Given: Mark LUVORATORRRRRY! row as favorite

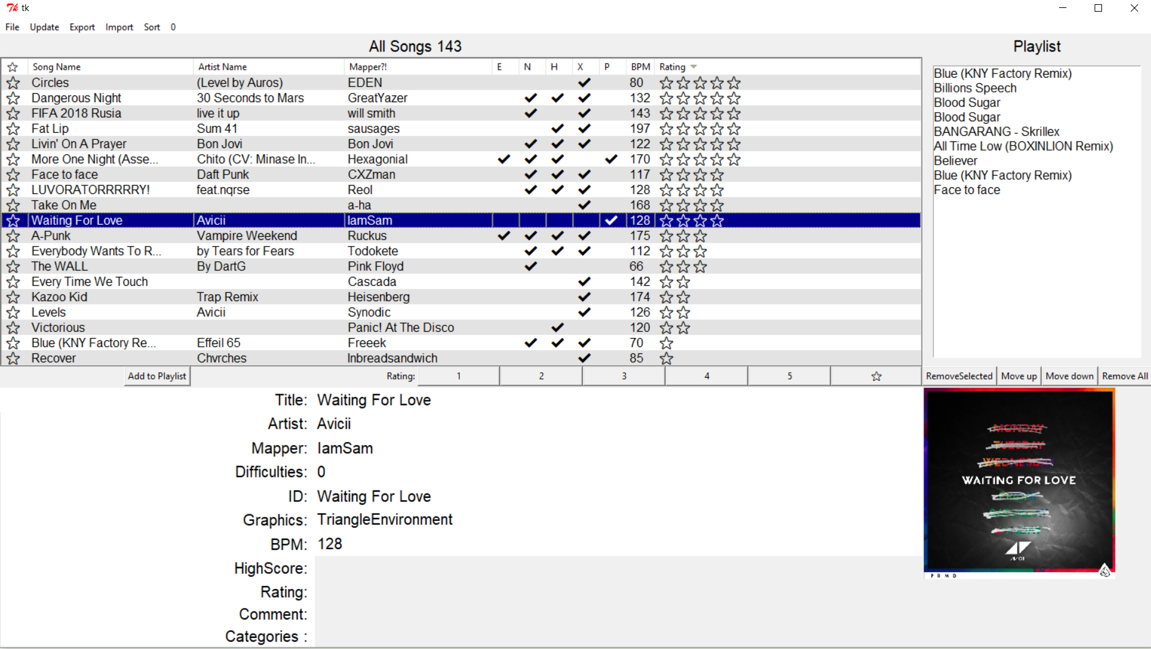Looking at the screenshot, I should 13,190.
